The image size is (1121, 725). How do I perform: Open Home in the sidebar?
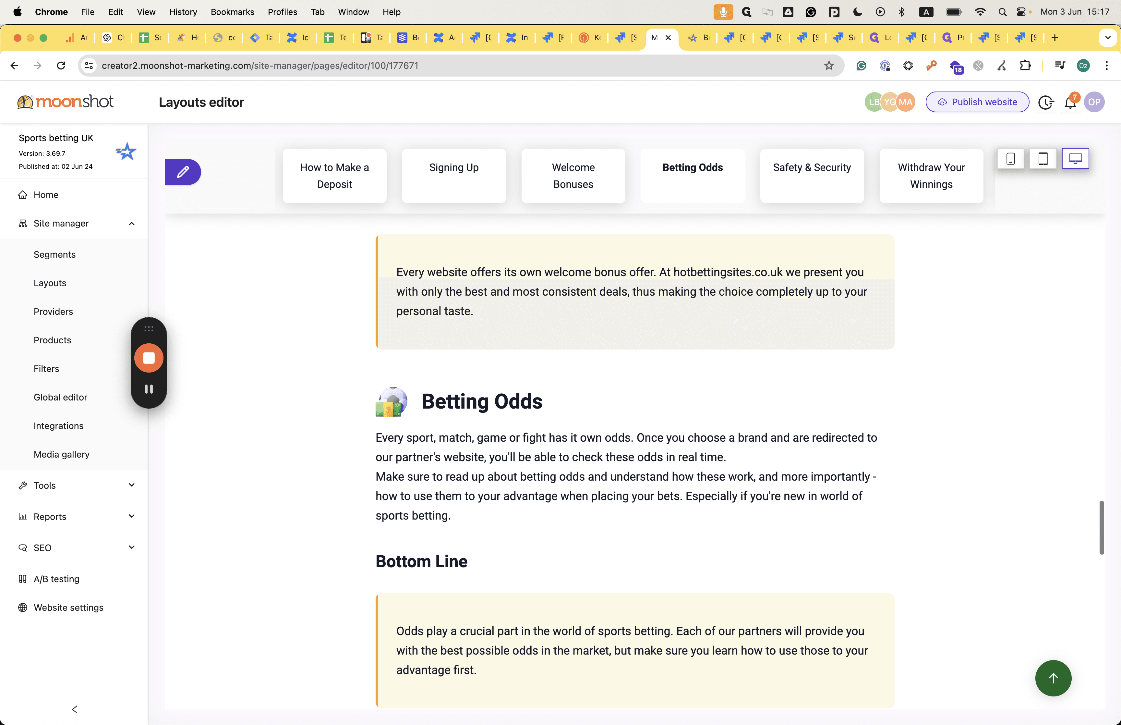pyautogui.click(x=46, y=195)
